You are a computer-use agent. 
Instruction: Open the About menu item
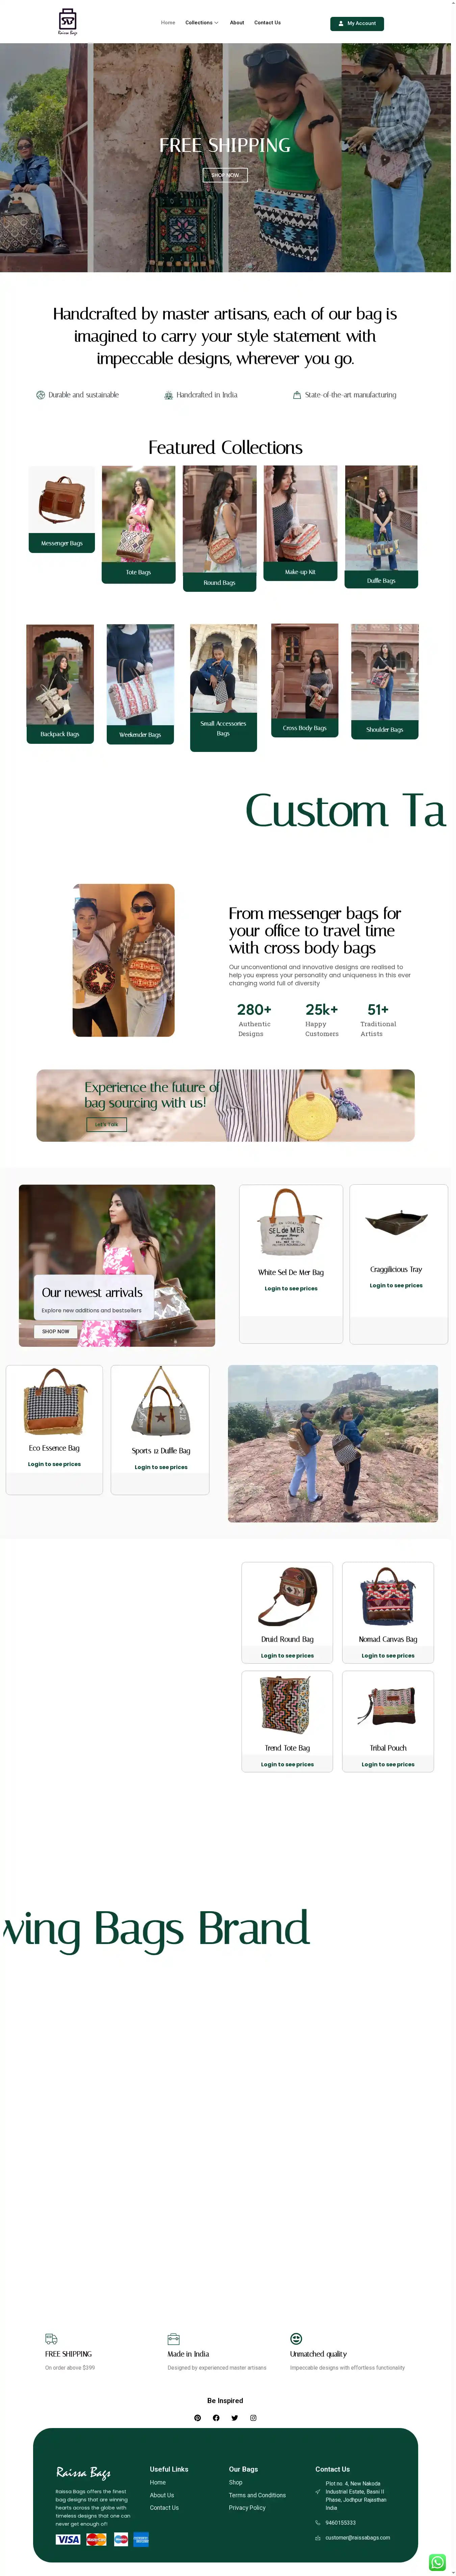point(237,22)
